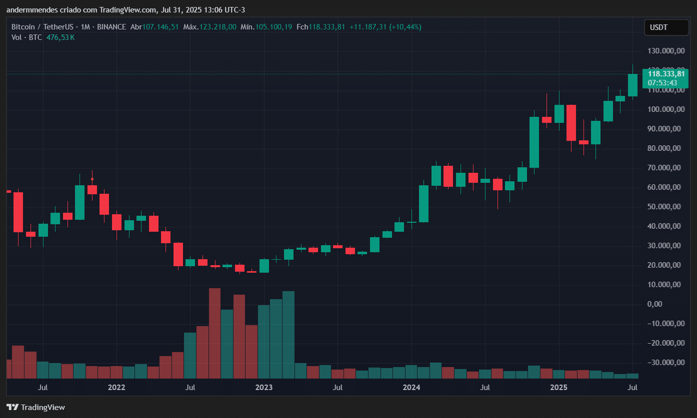Click the 70.000,00 price axis label
The width and height of the screenshot is (697, 418).
665,168
